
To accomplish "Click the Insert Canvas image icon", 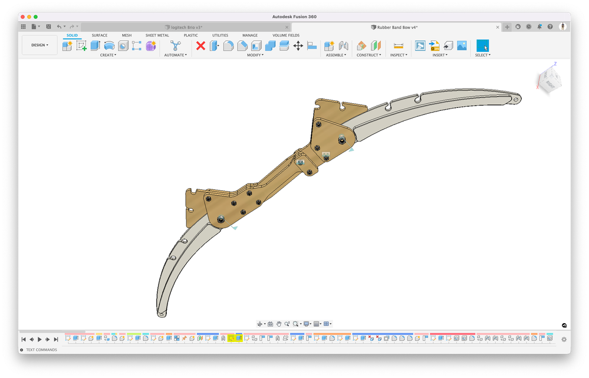I will pos(462,46).
